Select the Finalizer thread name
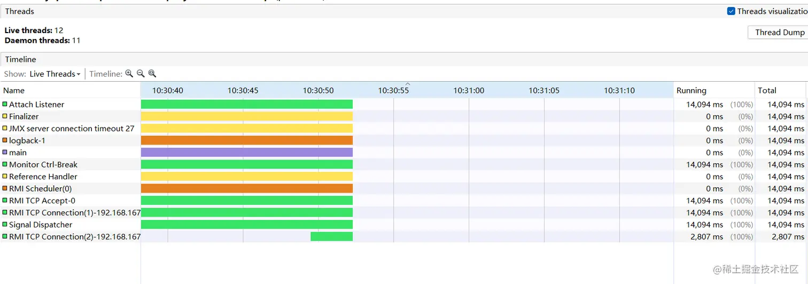This screenshot has height=284, width=808. pyautogui.click(x=24, y=116)
